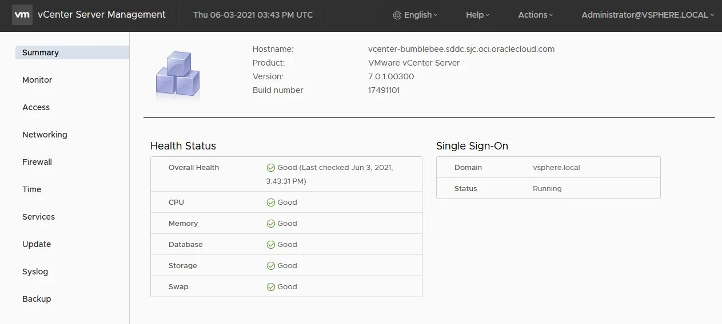Click the Memory row label
Viewport: 722px width, 324px height.
pos(183,224)
